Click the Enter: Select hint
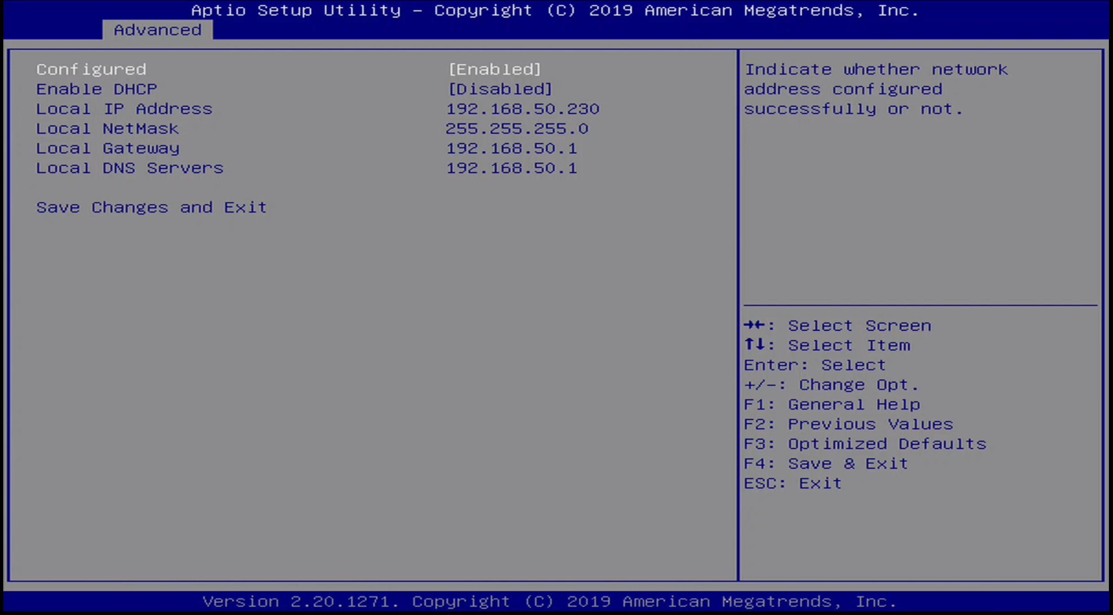1113x615 pixels. 815,365
